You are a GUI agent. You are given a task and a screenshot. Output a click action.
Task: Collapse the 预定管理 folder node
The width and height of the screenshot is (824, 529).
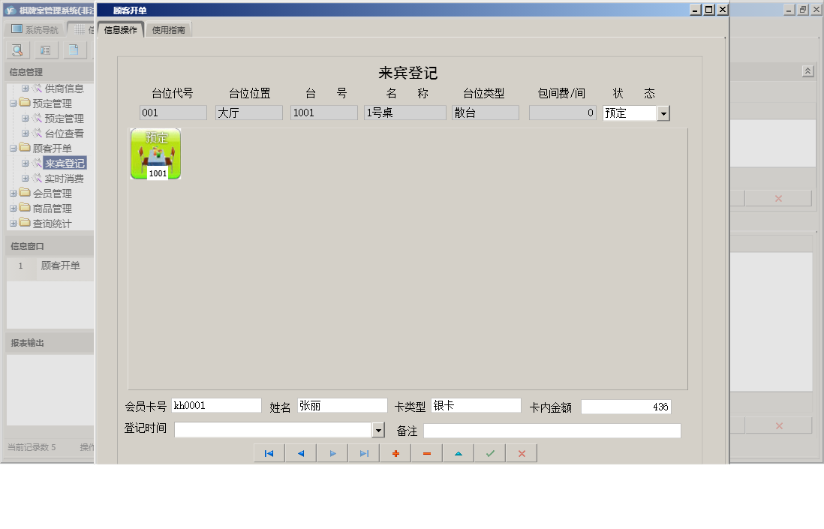tap(14, 104)
